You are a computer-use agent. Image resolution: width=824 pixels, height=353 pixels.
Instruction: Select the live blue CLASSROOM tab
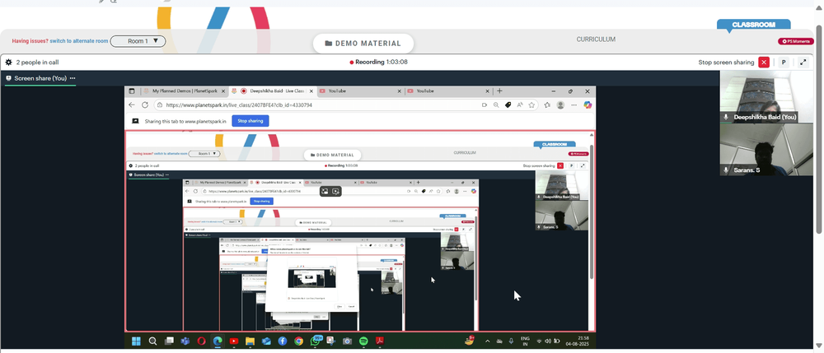(754, 25)
